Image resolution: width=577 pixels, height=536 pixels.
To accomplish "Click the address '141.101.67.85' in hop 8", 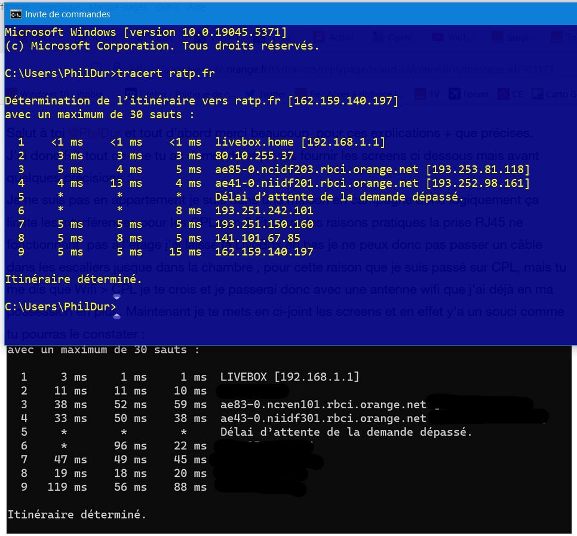I will click(257, 238).
